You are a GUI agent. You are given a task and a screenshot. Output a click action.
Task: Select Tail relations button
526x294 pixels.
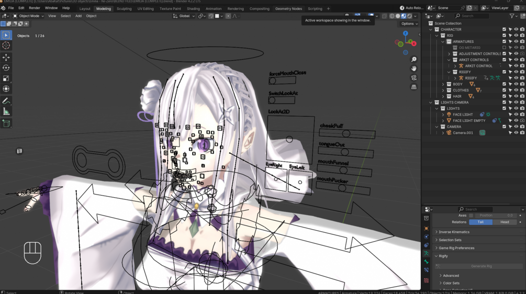tap(480, 222)
